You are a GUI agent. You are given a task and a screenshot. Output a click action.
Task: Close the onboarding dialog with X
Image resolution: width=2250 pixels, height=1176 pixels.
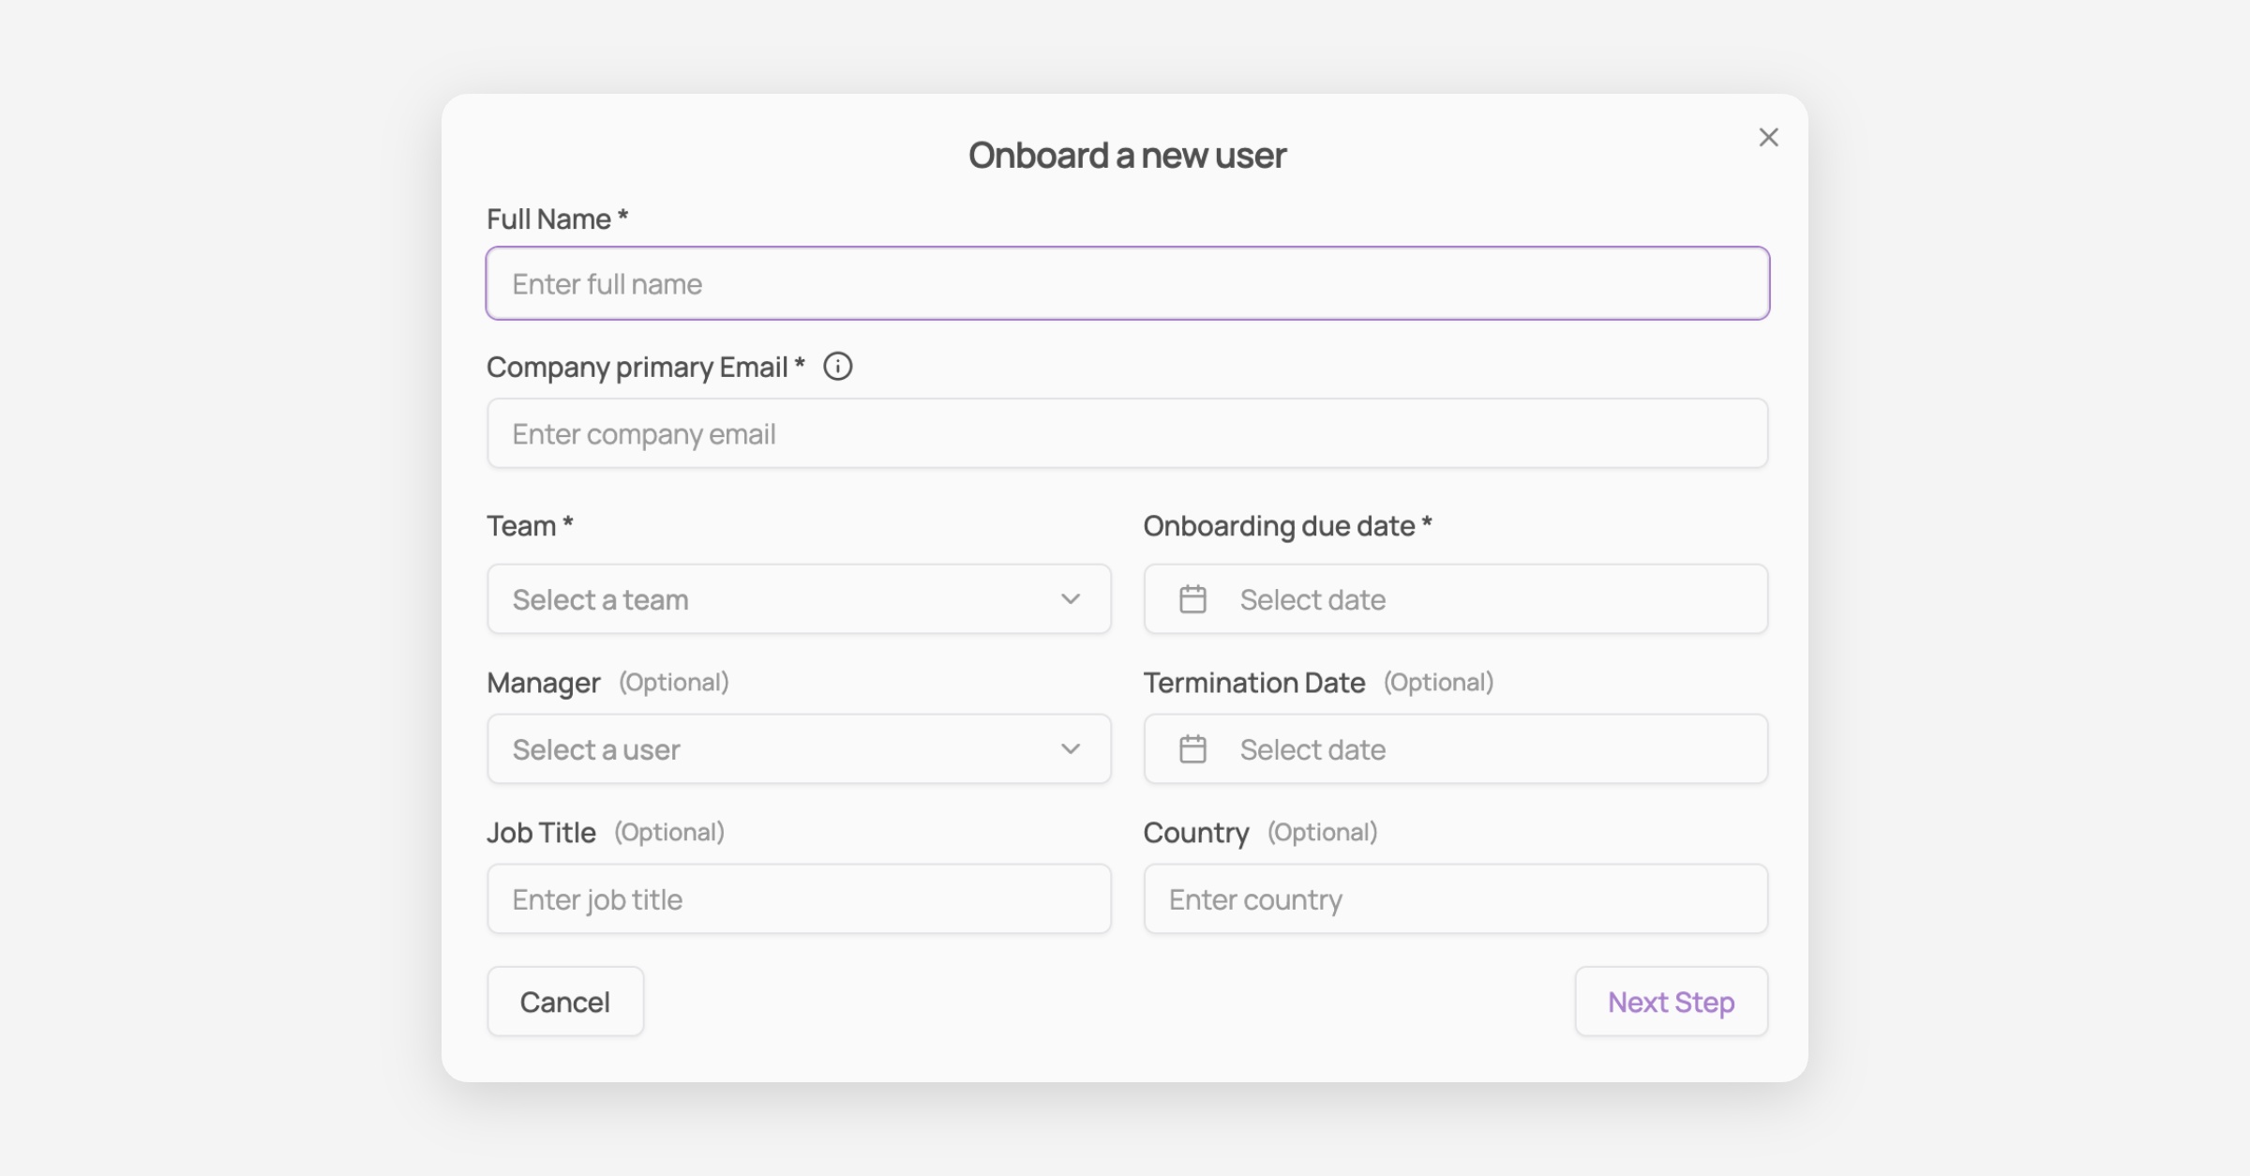[1768, 138]
